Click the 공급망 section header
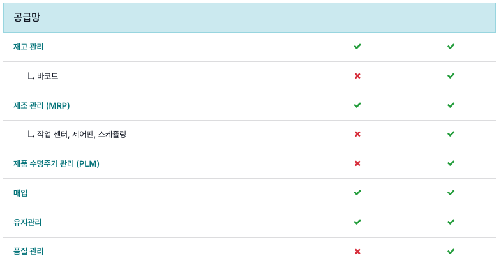499x265 pixels. point(250,17)
